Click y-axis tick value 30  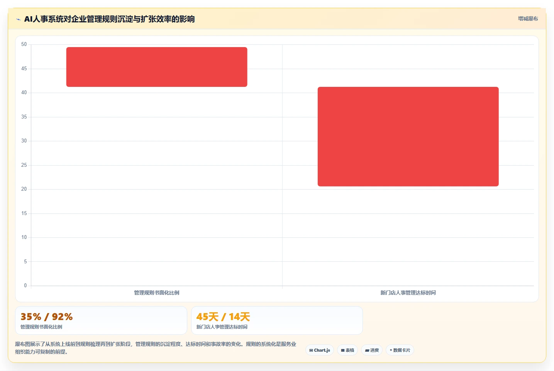(24, 141)
